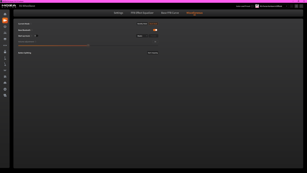Open the bookshelf-style icon in sidebar

[5, 77]
